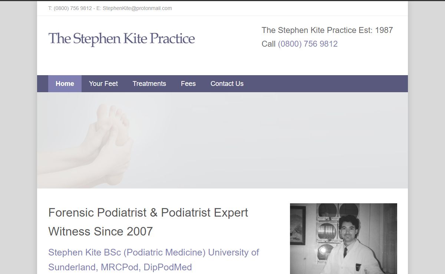
Task: Open the Your Feet page
Action: (103, 84)
